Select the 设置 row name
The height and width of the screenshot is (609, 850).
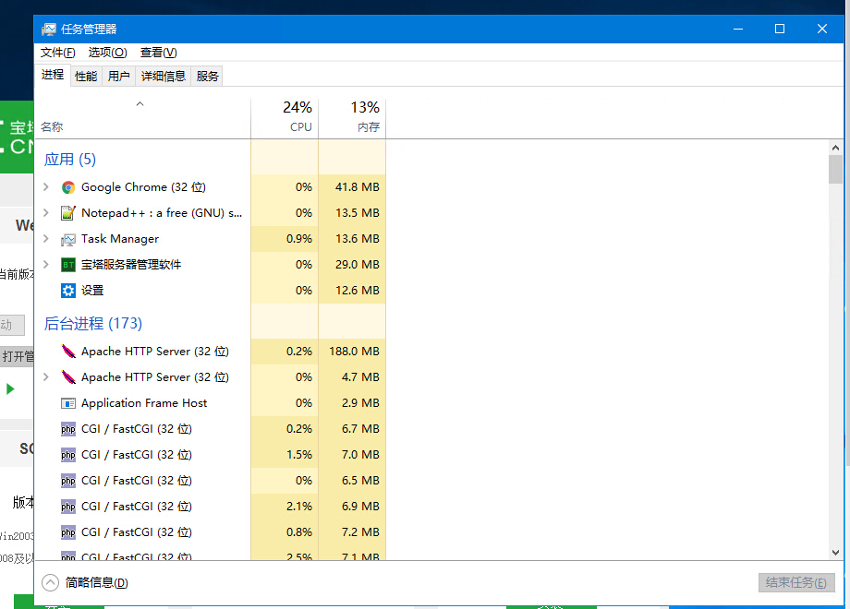[x=92, y=291]
